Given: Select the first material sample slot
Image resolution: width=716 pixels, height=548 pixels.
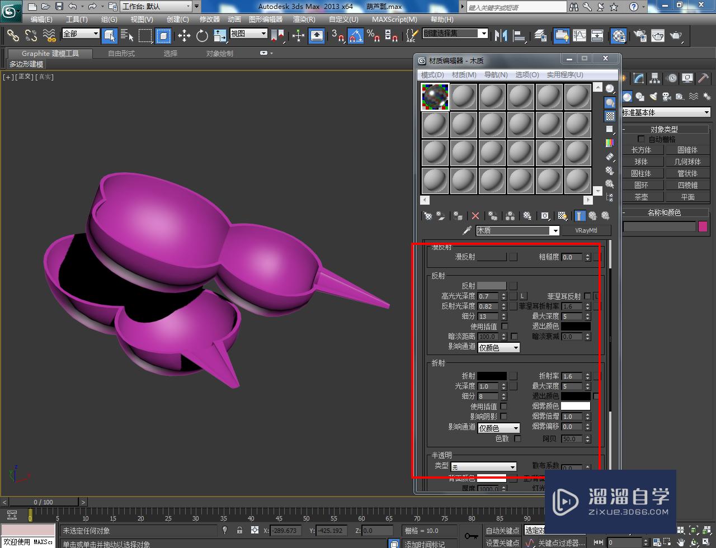Looking at the screenshot, I should (x=435, y=97).
